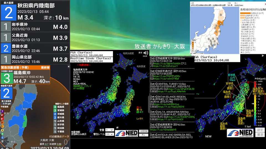Screen dimensions: 266x149
Task: Click the 茨城県東方沖 M3.0 t.co/MpHnTeIA9A link
Action: tap(167, 64)
